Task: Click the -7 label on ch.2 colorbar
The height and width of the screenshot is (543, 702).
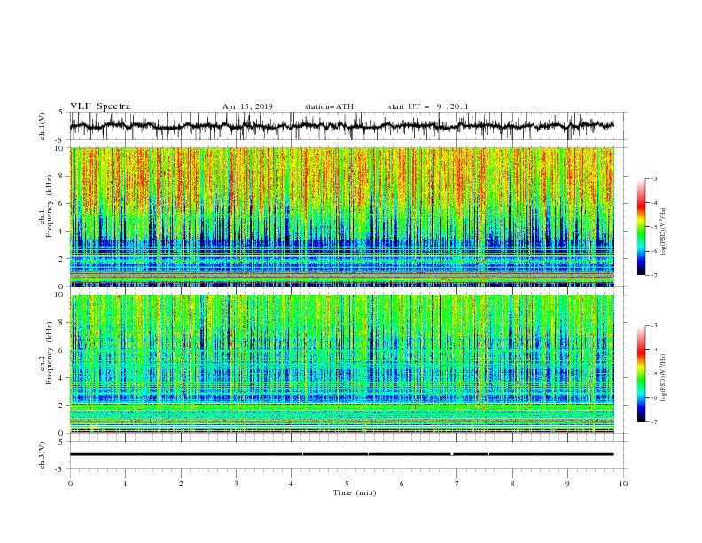Action: [x=653, y=421]
